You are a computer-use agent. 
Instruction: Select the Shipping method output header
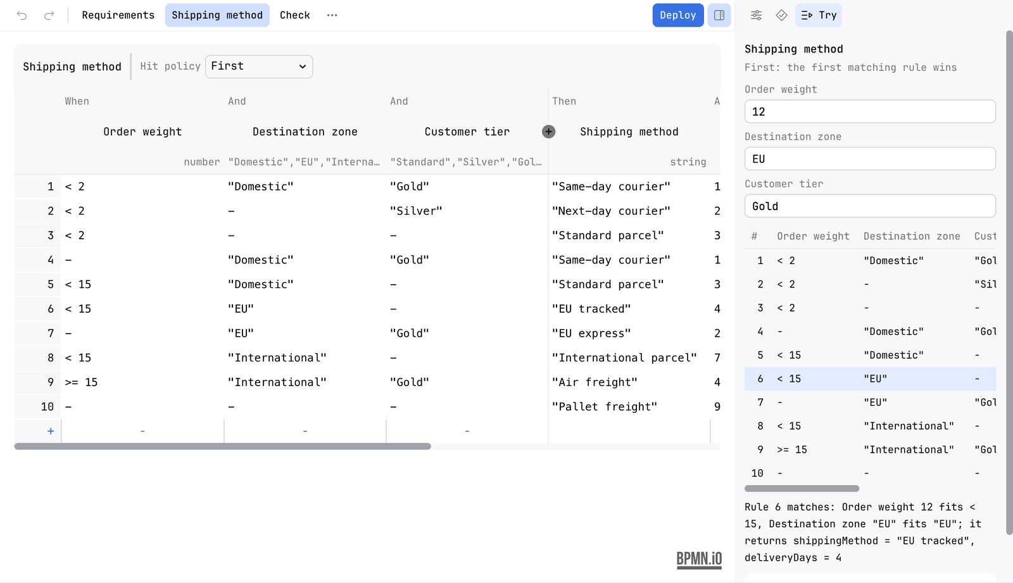[x=629, y=132]
